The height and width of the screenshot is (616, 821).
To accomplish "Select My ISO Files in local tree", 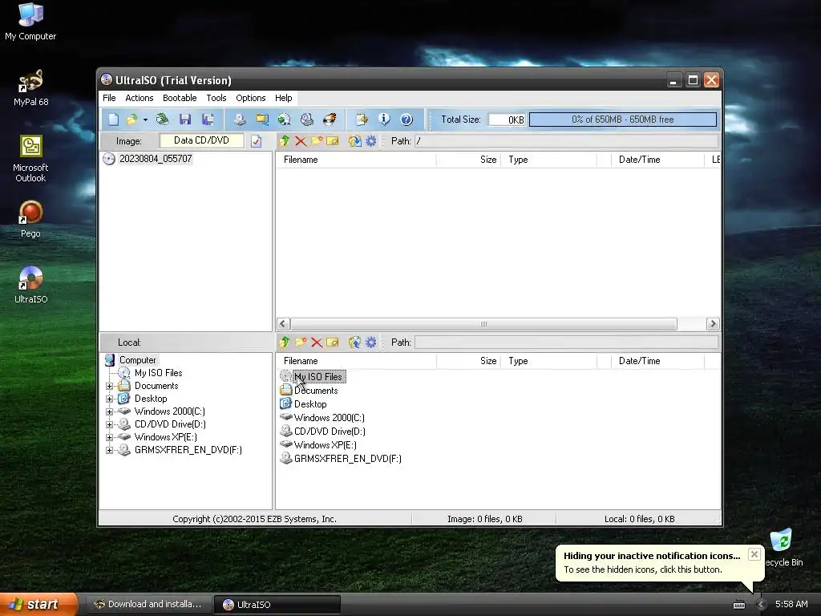I will (158, 373).
